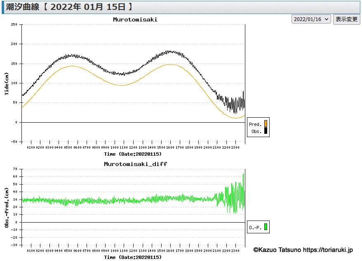Image resolution: width=362 pixels, height=261 pixels.
Task: Click the orange Pred. legend swatch
Action: pos(266,123)
